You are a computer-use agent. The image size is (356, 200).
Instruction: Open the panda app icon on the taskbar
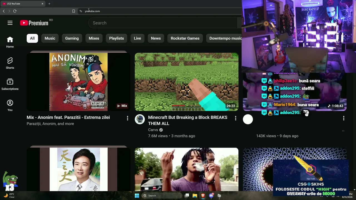[219, 196]
